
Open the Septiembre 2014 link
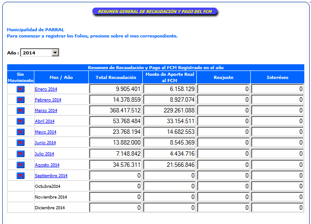tap(51, 176)
